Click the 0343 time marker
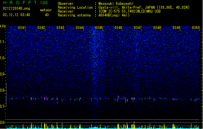The image size is (203, 129). [x=60, y=28]
